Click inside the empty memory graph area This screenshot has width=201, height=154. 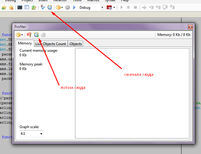(x=132, y=93)
